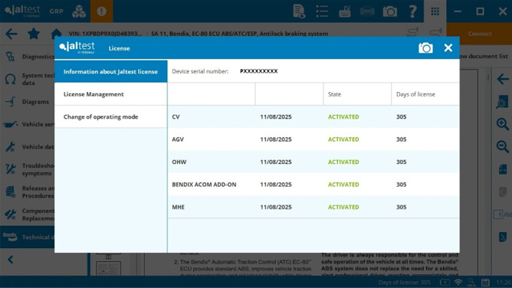Click the Wi-Fi status icon
Viewport: 512px width, 288px height.
(x=458, y=282)
